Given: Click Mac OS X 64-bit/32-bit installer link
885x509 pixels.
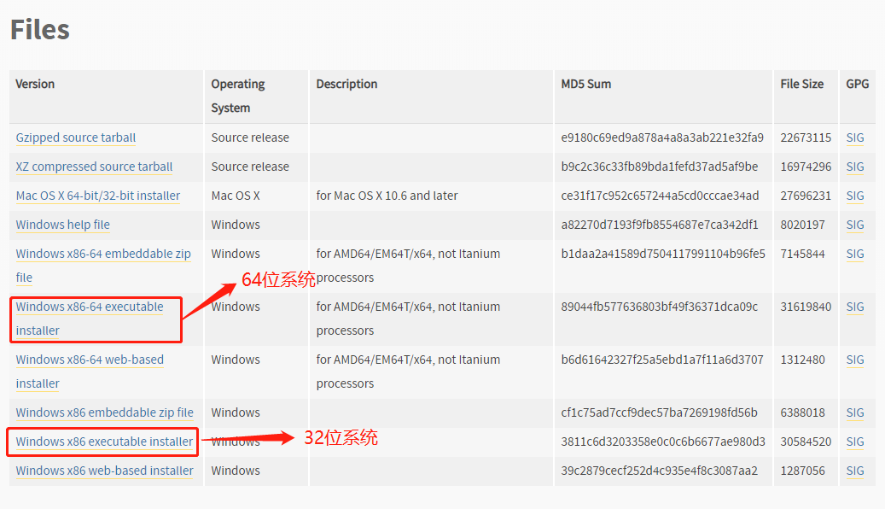Looking at the screenshot, I should coord(98,196).
